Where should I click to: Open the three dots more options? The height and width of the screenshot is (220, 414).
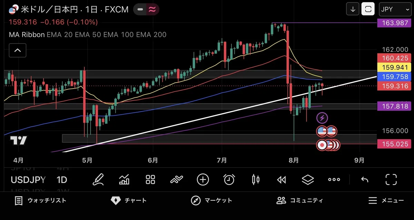334,180
